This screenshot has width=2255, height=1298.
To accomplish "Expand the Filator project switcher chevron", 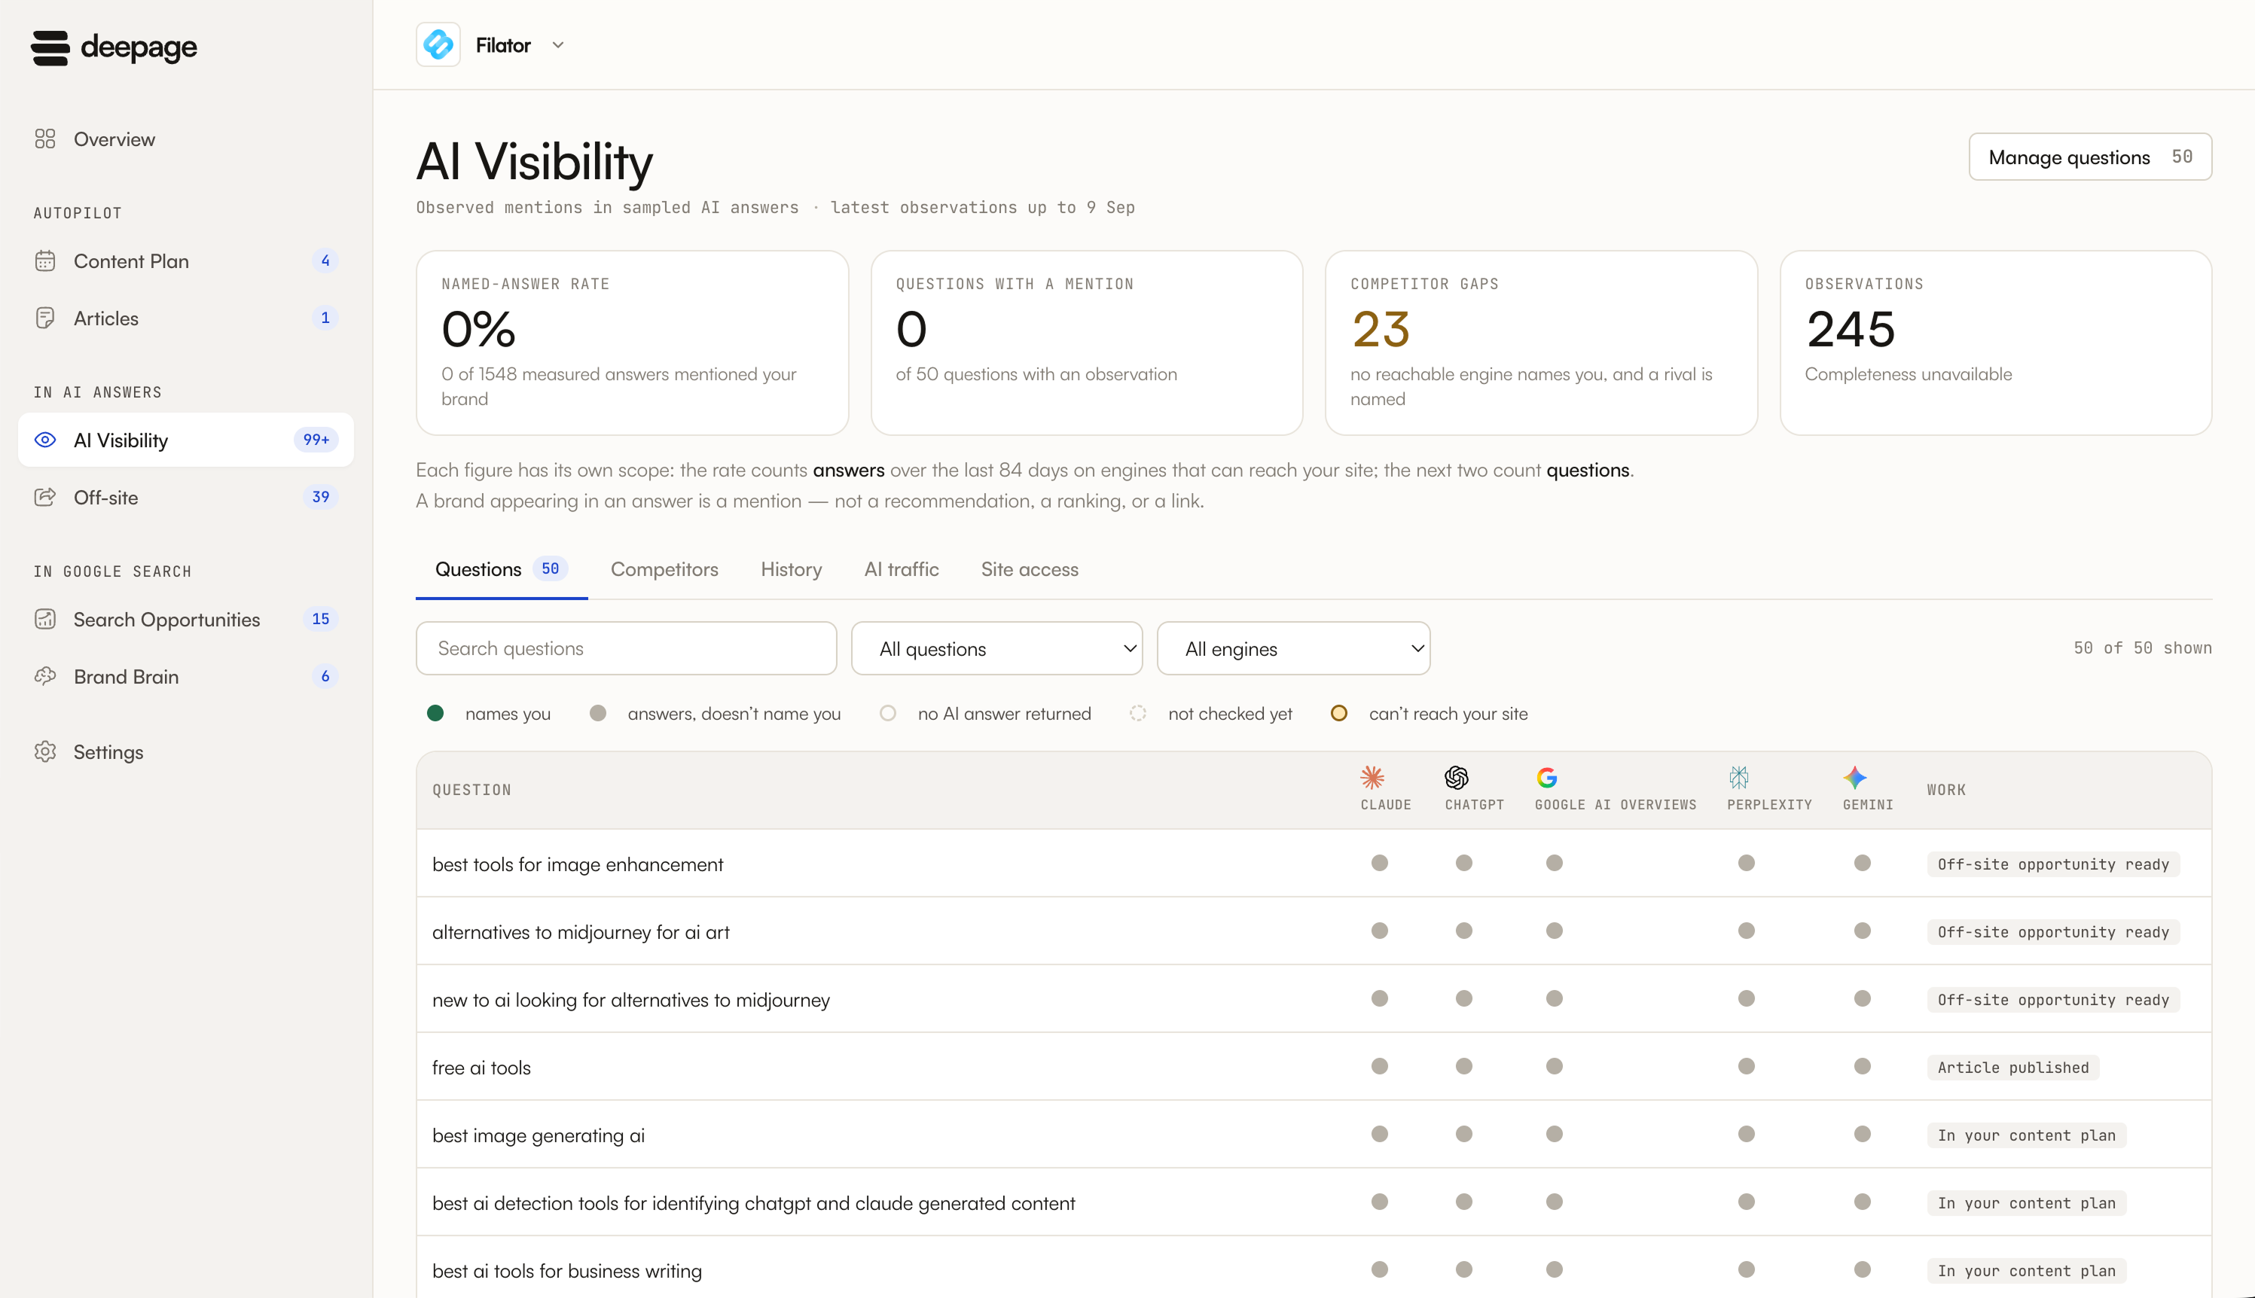I will coord(558,44).
